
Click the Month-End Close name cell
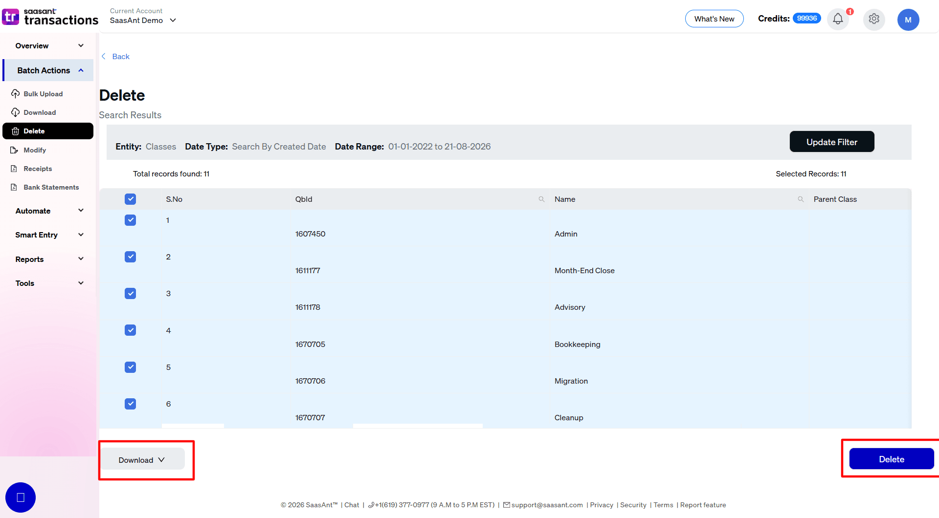point(584,271)
